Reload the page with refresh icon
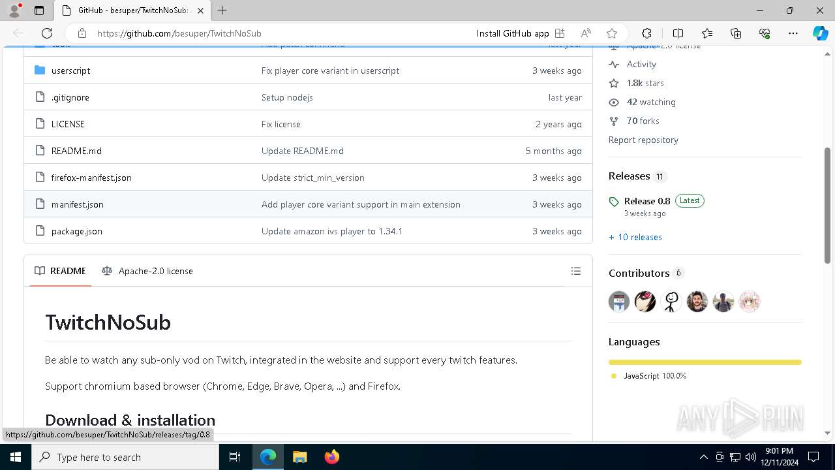This screenshot has width=835, height=470. tap(47, 33)
